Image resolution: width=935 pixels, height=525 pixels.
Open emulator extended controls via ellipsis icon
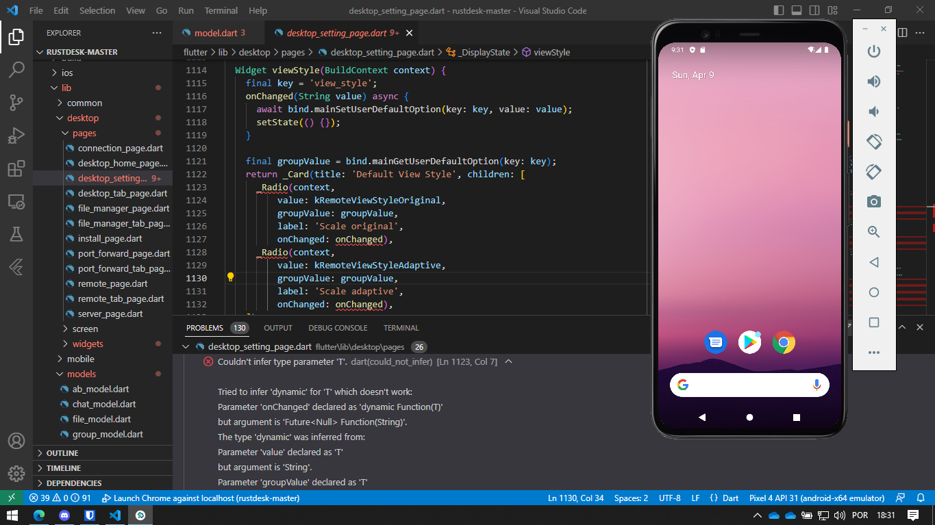873,352
